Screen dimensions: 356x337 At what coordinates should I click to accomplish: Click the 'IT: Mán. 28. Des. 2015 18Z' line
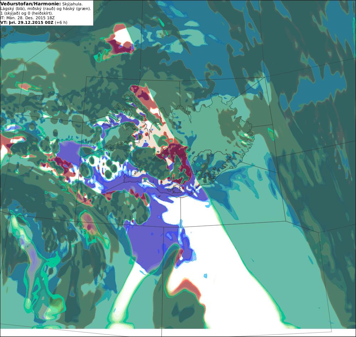(x=27, y=18)
